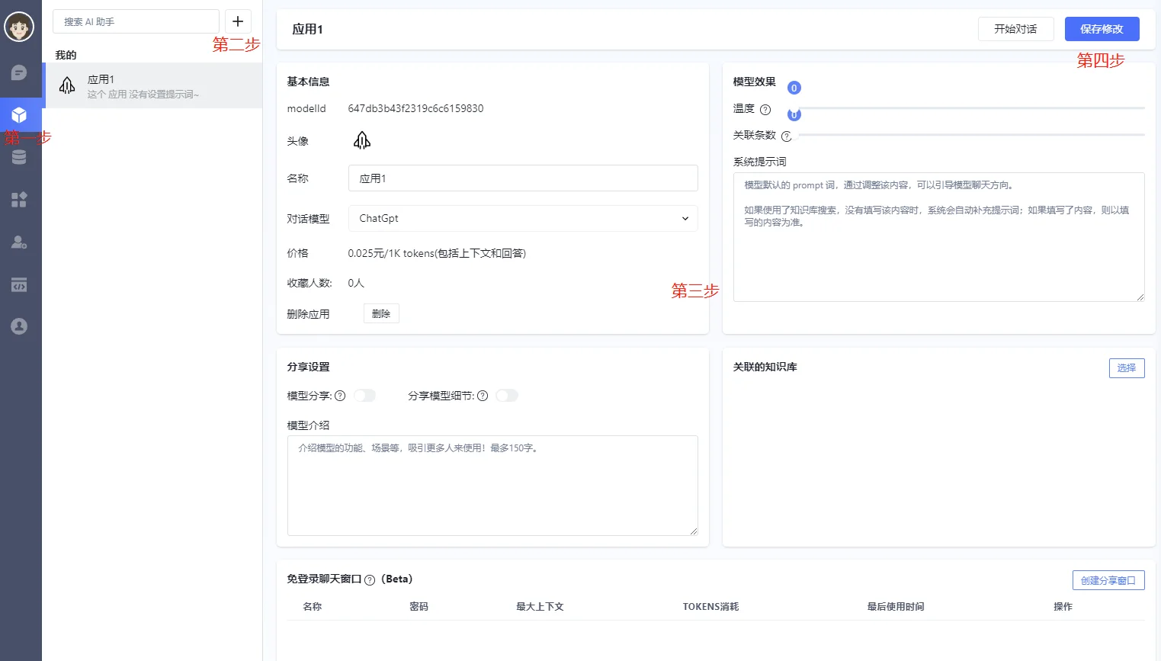Click the help icon beside 免登录聊天窗口
The height and width of the screenshot is (661, 1161).
point(370,580)
